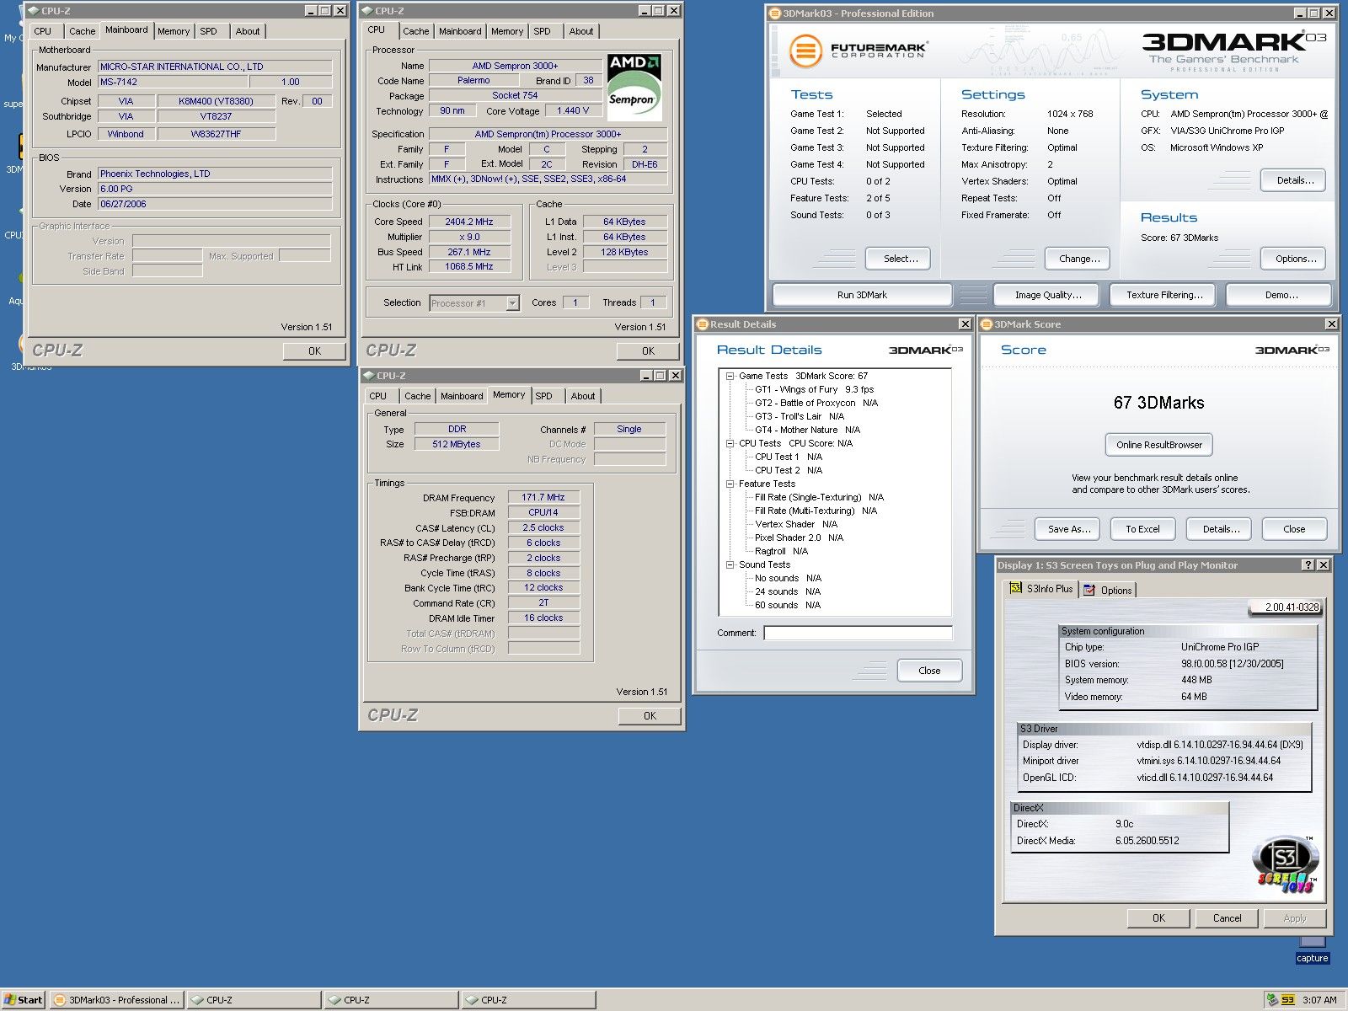Click the Comment input field

[859, 633]
